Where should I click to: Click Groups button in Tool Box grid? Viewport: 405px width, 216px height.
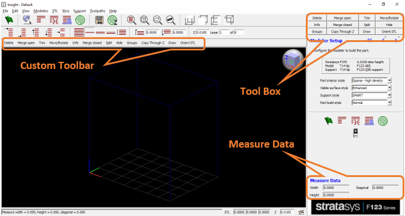point(317,31)
